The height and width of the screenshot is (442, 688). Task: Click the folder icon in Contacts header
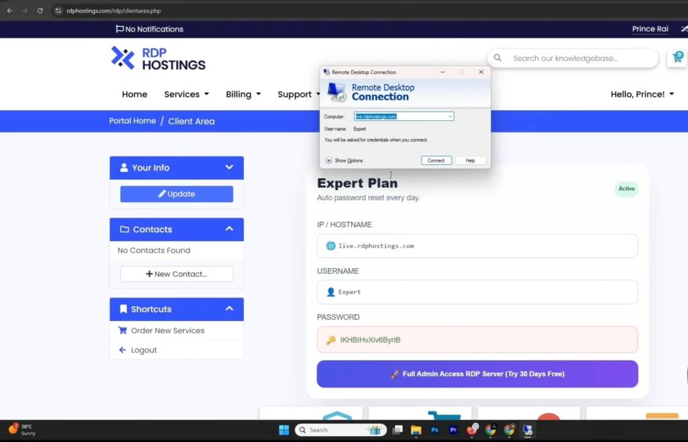click(124, 229)
